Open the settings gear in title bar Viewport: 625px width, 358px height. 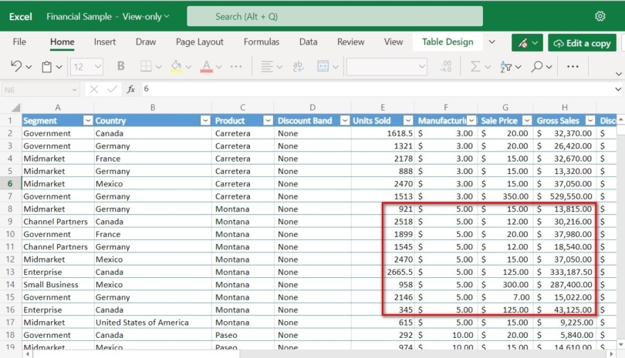(x=600, y=16)
